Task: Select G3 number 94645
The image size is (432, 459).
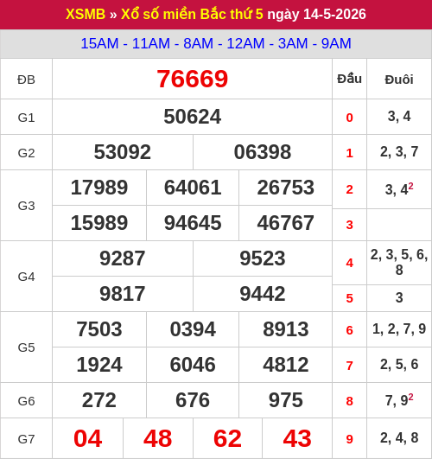Action: pos(193,223)
